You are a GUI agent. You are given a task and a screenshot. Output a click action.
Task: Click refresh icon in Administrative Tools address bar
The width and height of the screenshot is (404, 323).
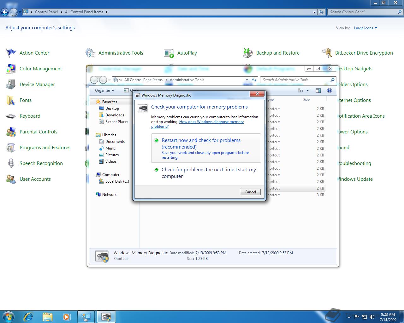point(254,80)
